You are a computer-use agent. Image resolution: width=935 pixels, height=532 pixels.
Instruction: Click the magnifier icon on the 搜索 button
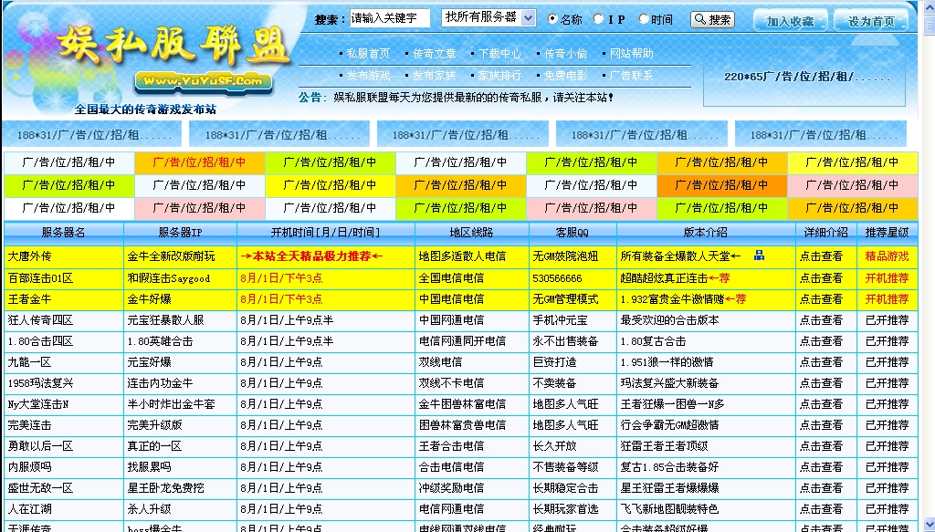pyautogui.click(x=699, y=19)
